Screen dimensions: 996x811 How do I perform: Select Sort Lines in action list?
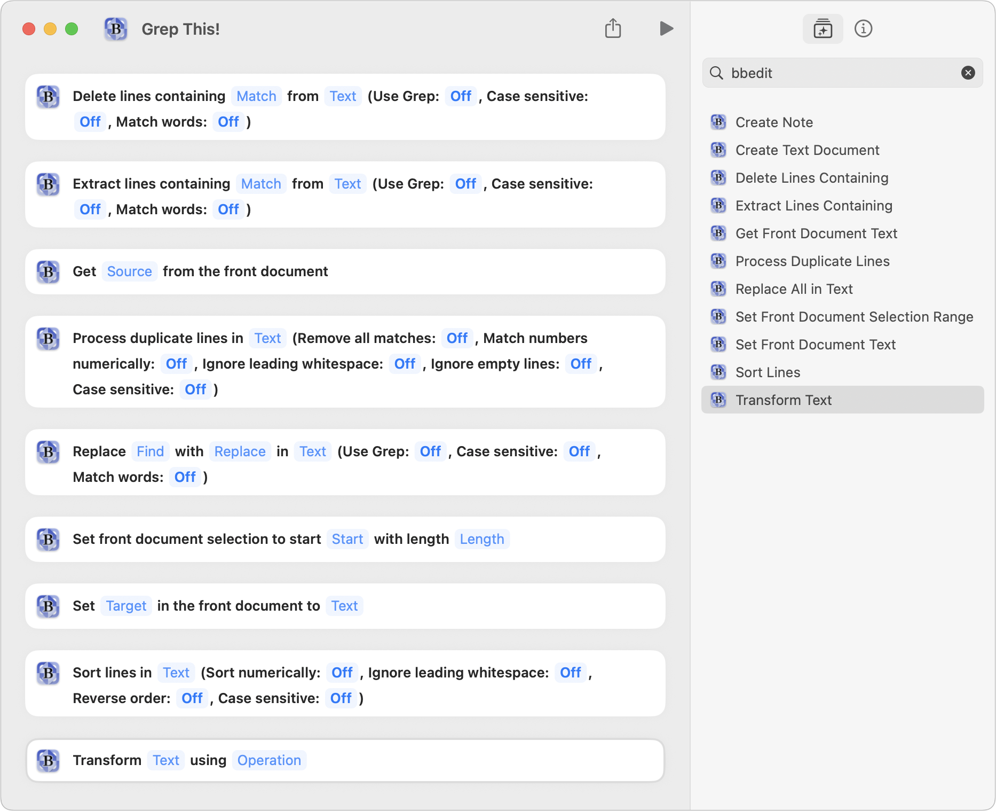click(x=842, y=372)
